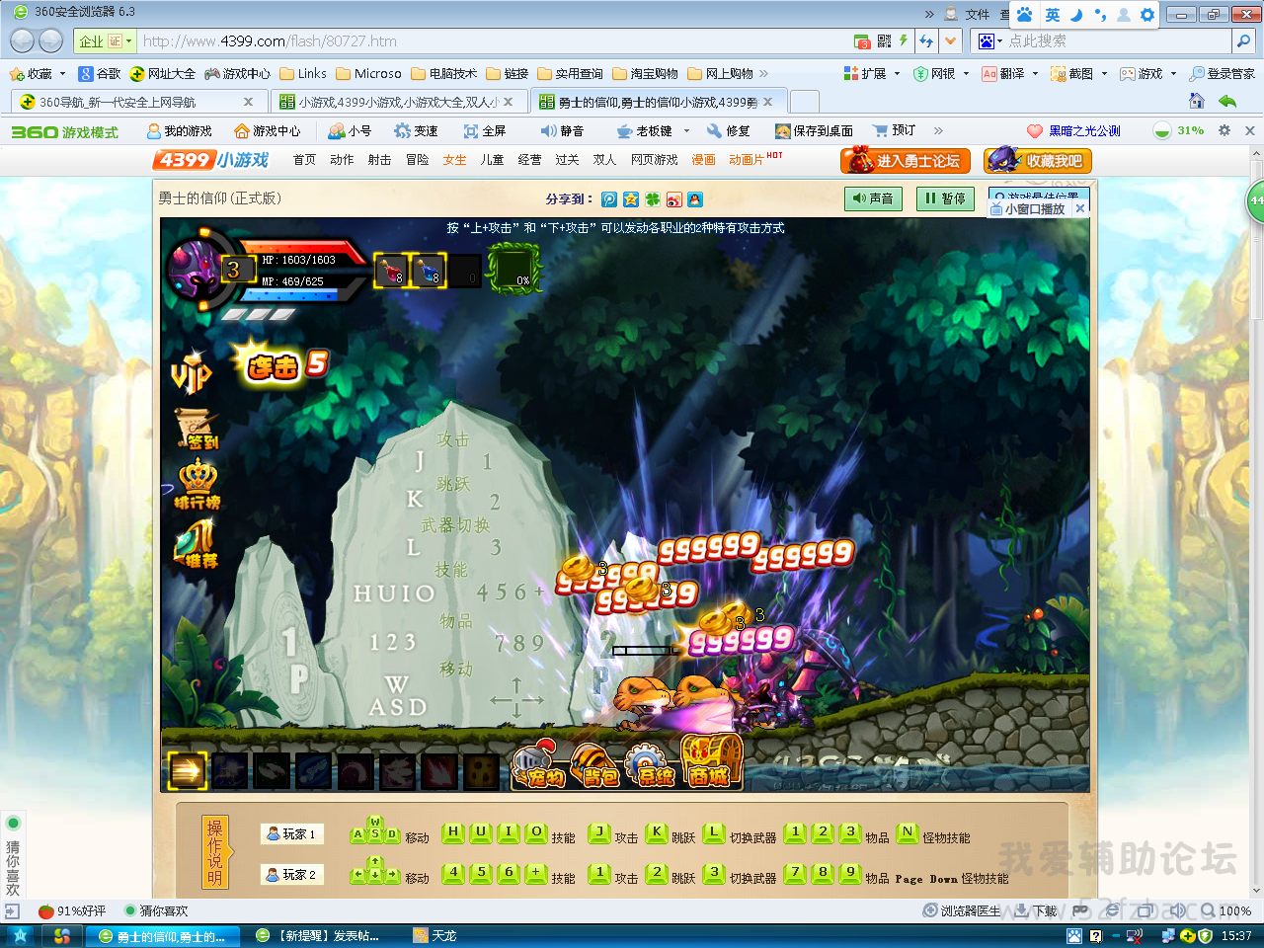This screenshot has width=1264, height=948.
Task: Click the search box 点此搜索
Action: 1119,40
